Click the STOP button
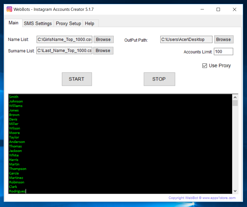This screenshot has width=247, height=207. click(159, 79)
